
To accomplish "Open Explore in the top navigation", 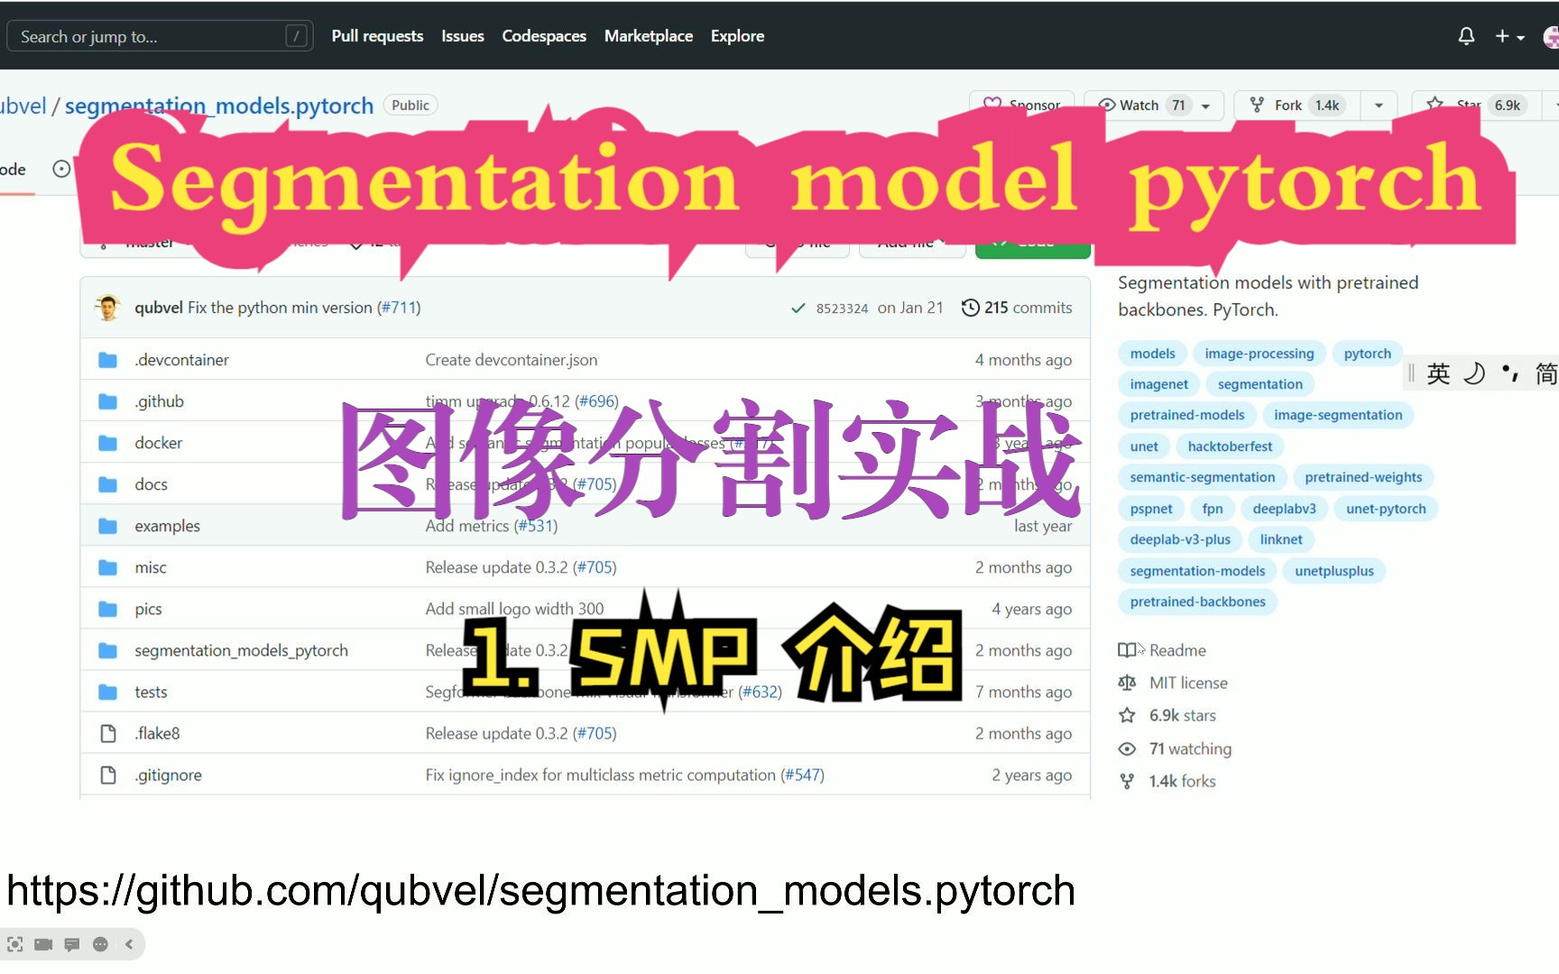I will (x=737, y=36).
